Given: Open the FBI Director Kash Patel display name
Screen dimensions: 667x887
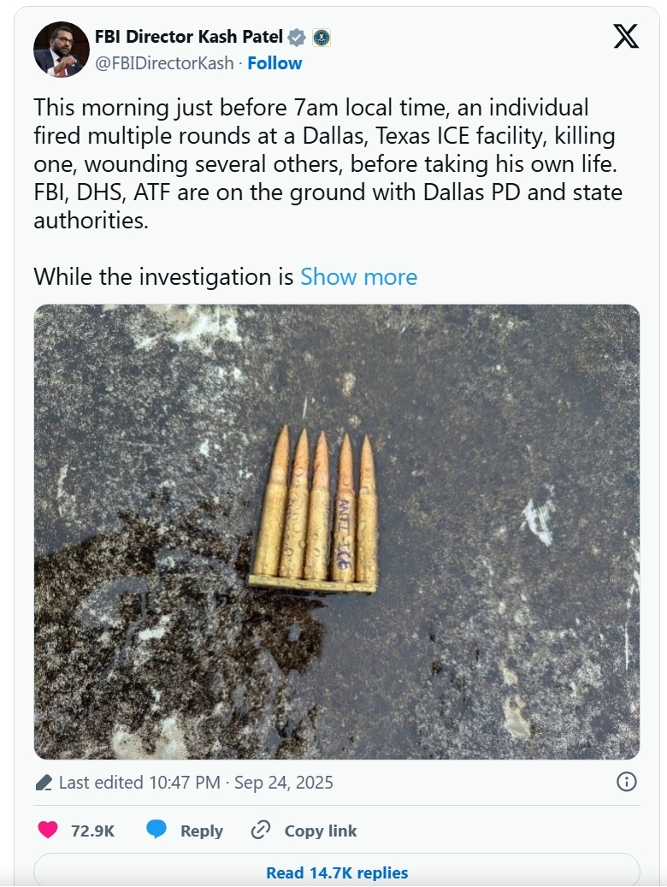Looking at the screenshot, I should [189, 37].
